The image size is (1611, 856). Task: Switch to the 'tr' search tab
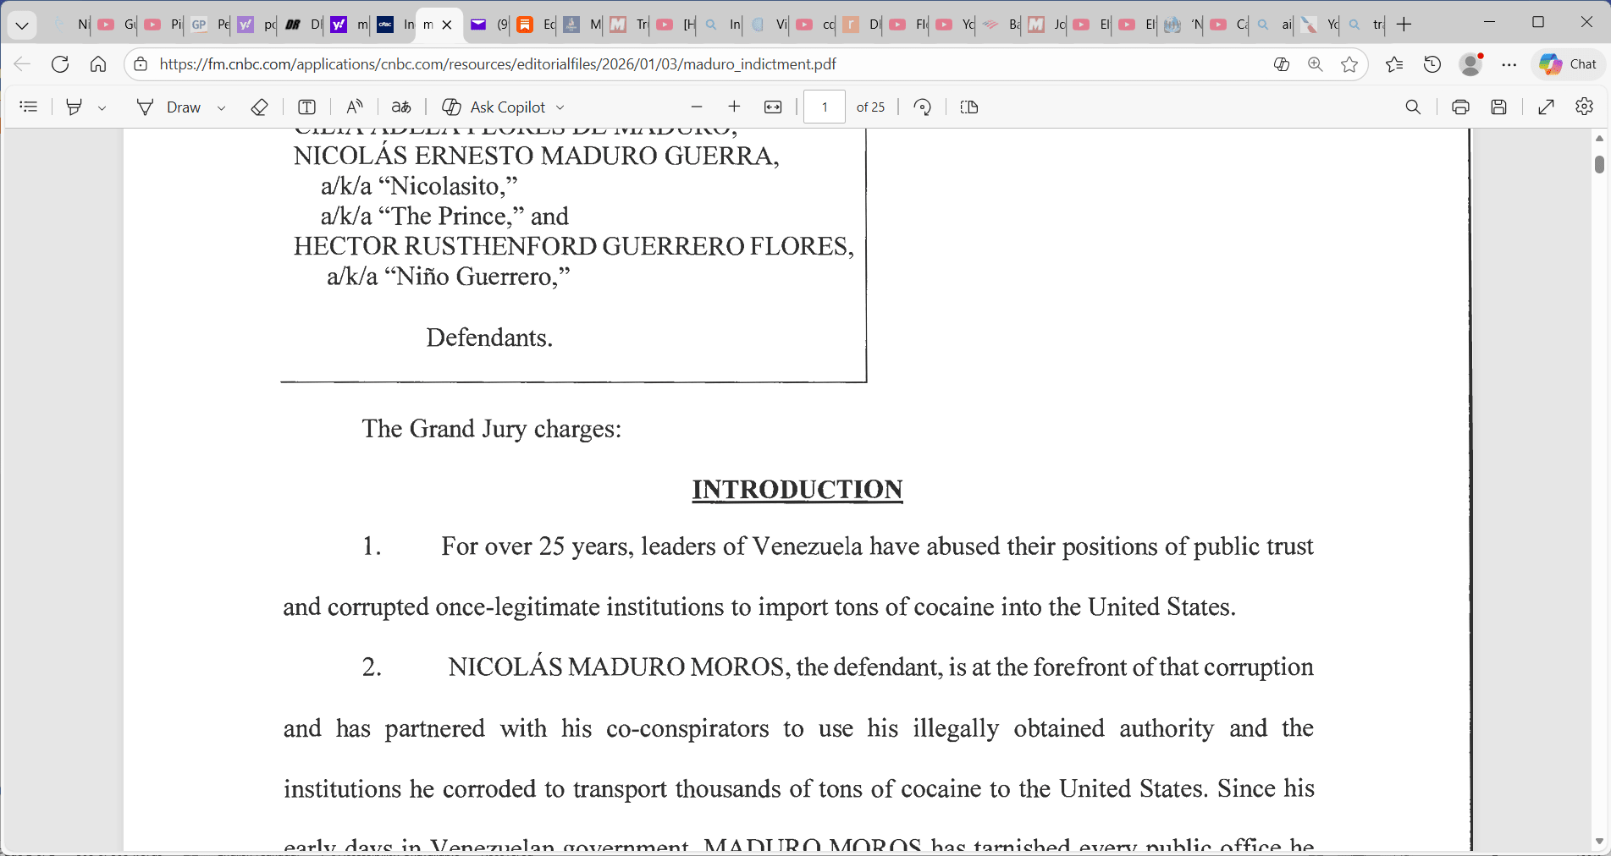(x=1365, y=25)
